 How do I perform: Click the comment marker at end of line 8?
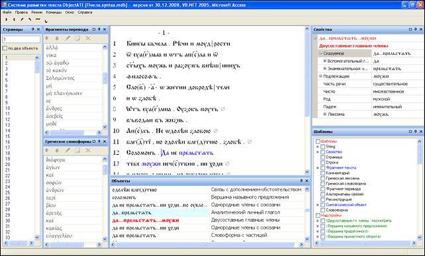pyautogui.click(x=223, y=109)
